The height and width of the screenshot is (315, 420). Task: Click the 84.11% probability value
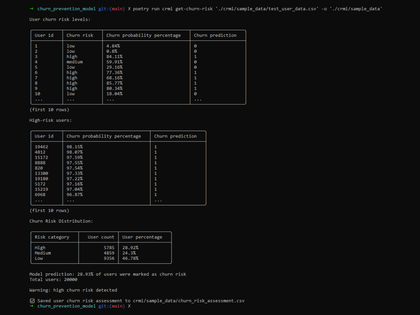tap(114, 57)
